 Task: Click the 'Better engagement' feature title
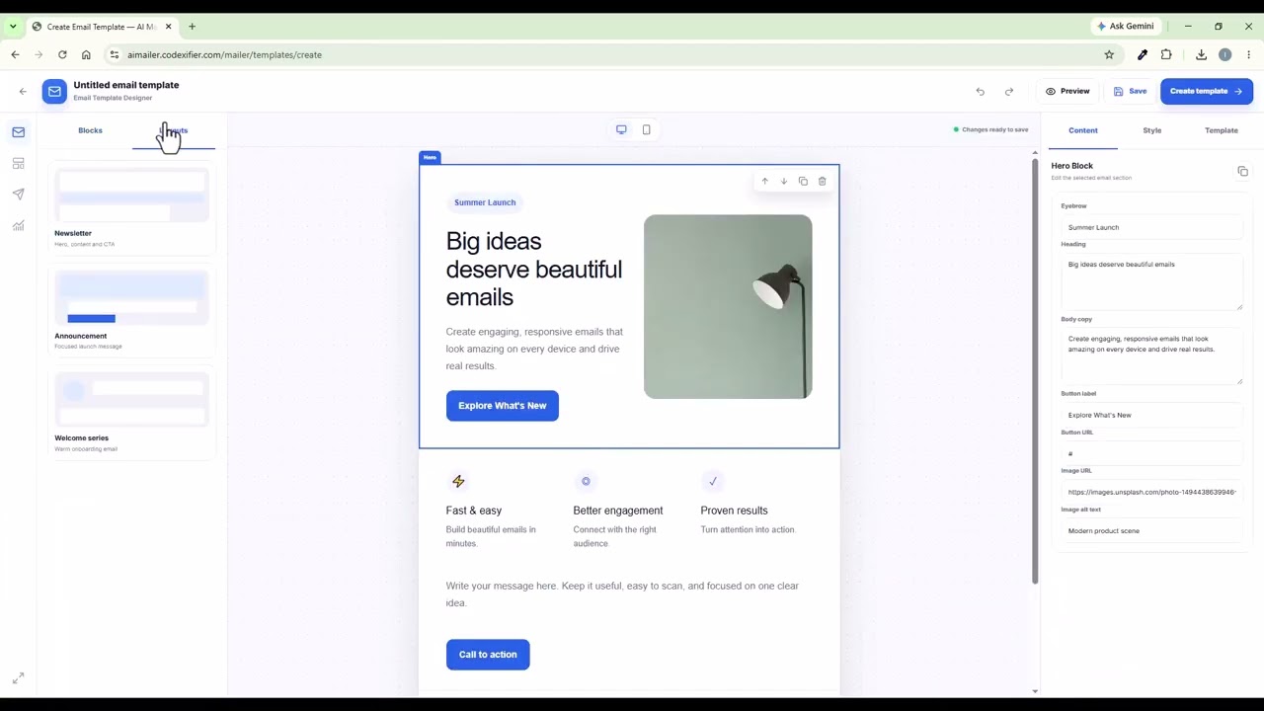[x=618, y=511]
